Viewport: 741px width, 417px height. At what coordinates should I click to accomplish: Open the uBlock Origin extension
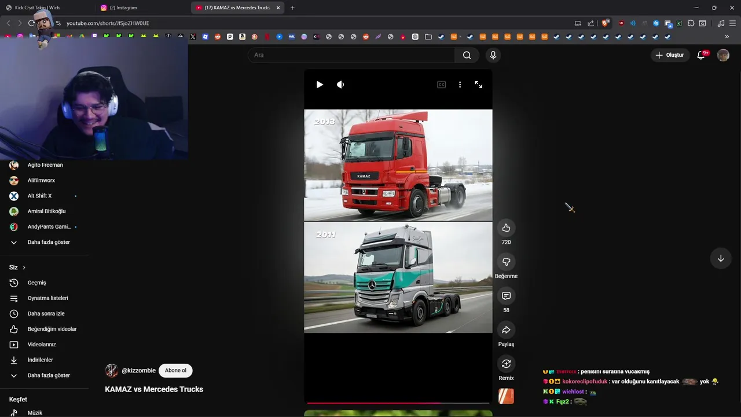[621, 23]
